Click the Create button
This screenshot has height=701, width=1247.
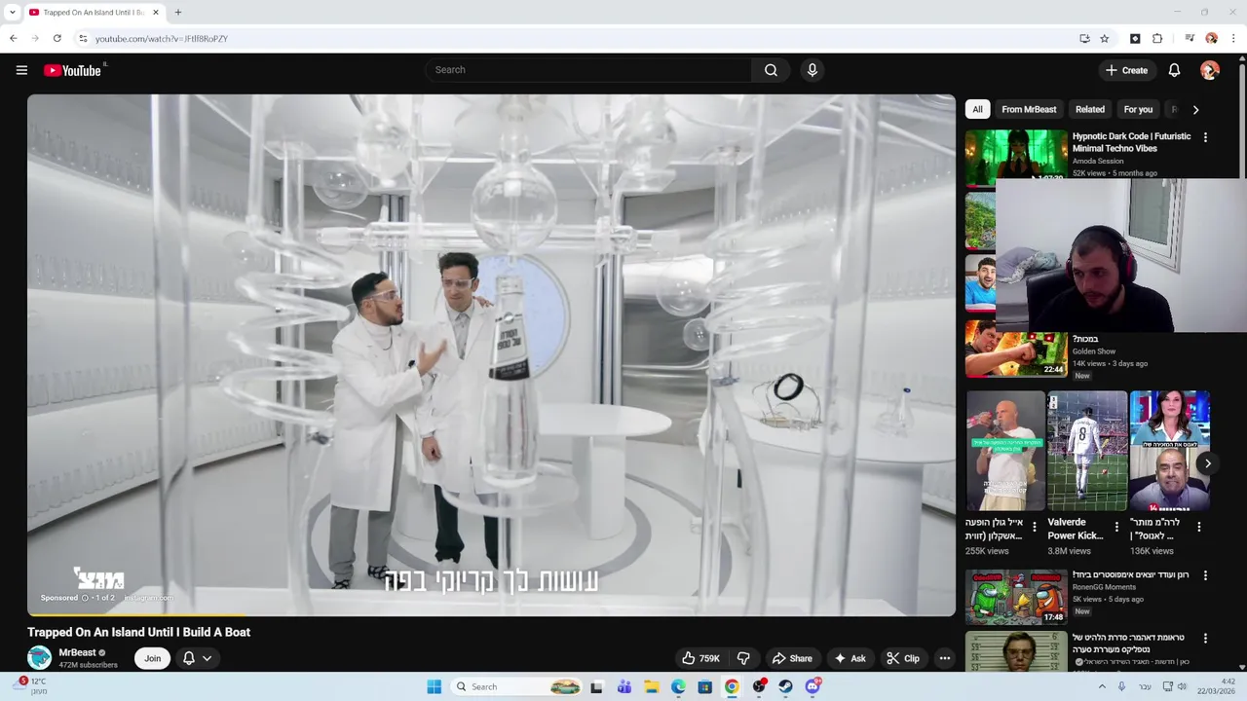1126,70
